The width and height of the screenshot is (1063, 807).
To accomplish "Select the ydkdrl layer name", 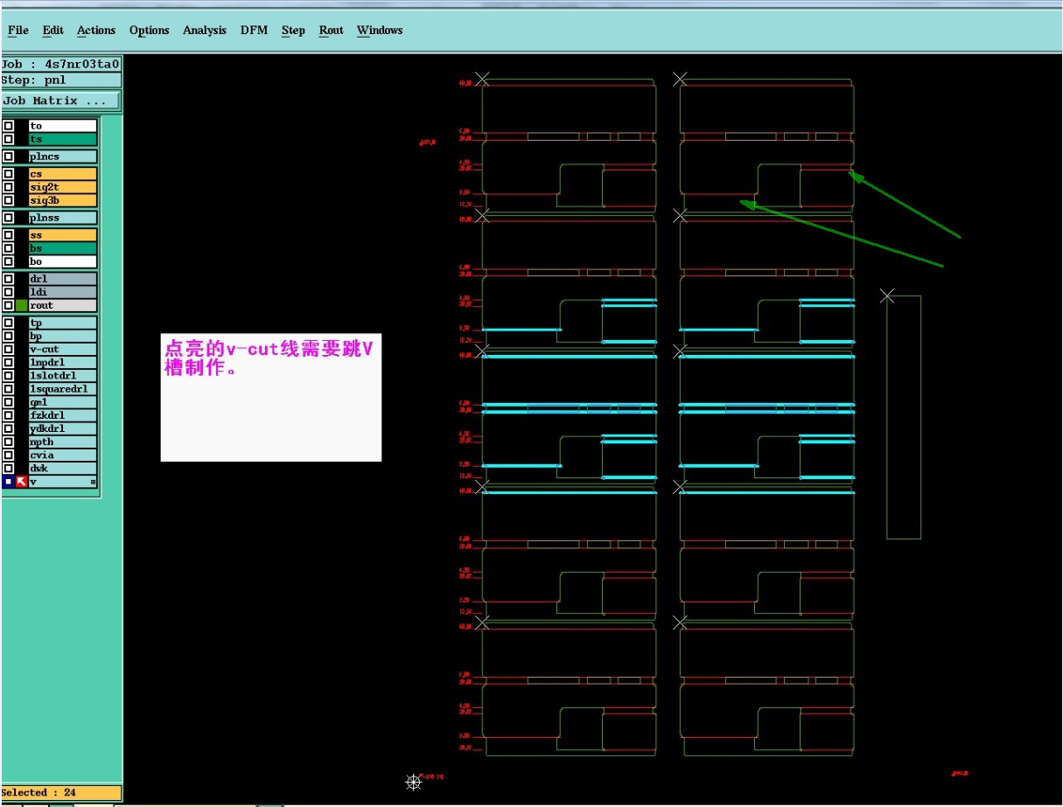I will pyautogui.click(x=62, y=428).
